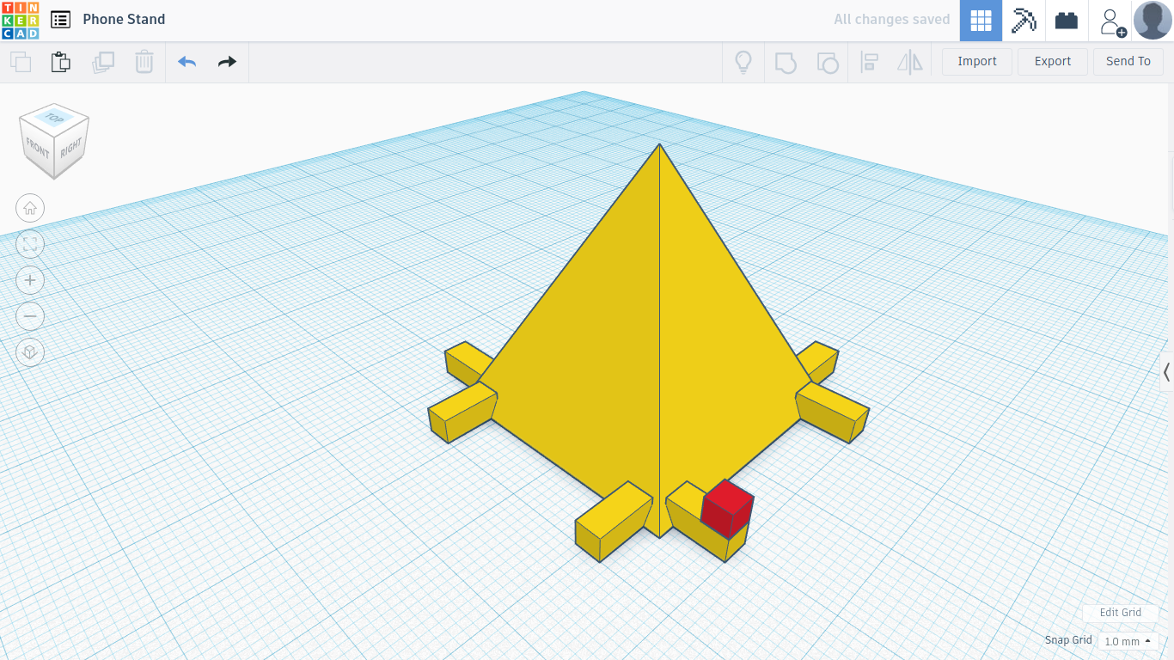This screenshot has height=660, width=1174.
Task: Switch to 3D design grid view
Action: tap(981, 21)
